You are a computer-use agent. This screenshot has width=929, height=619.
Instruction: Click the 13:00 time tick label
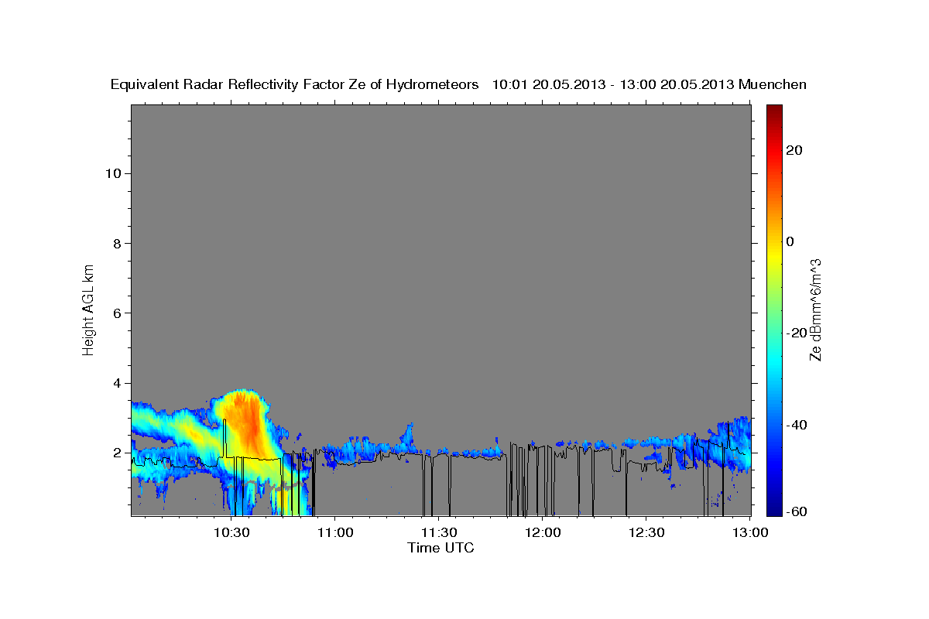(750, 532)
